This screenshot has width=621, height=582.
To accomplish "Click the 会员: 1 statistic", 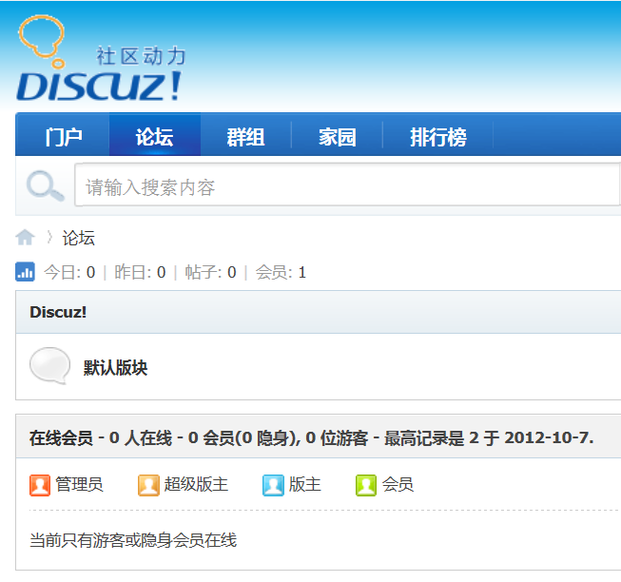I will tap(281, 272).
